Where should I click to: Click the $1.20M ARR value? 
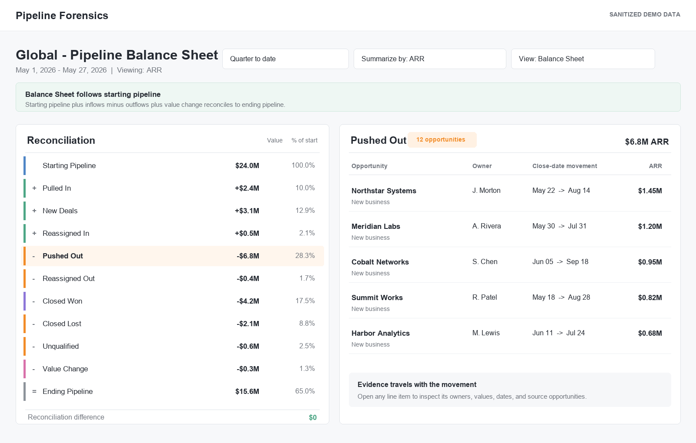pyautogui.click(x=650, y=226)
